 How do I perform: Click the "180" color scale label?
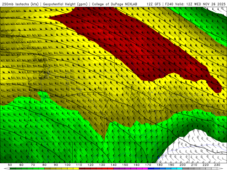[x=159, y=165]
